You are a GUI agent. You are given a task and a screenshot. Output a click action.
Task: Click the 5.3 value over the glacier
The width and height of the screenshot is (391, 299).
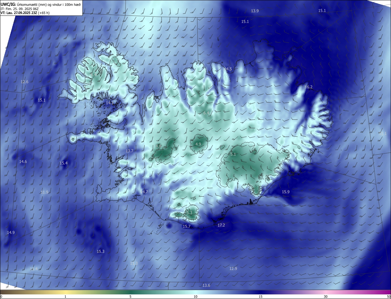point(189,212)
